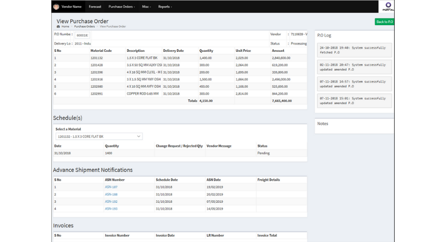Click the Amount column header

[x=278, y=51]
